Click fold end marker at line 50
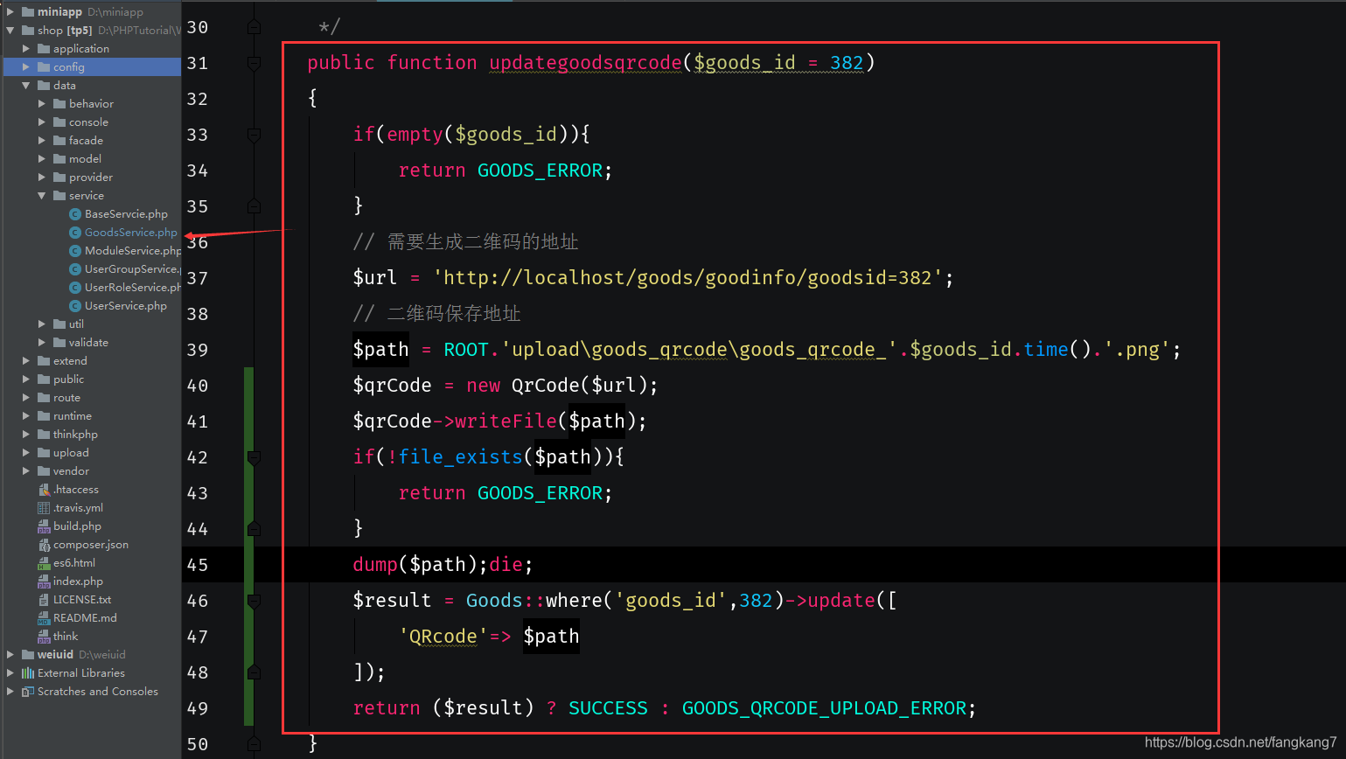 (x=254, y=744)
